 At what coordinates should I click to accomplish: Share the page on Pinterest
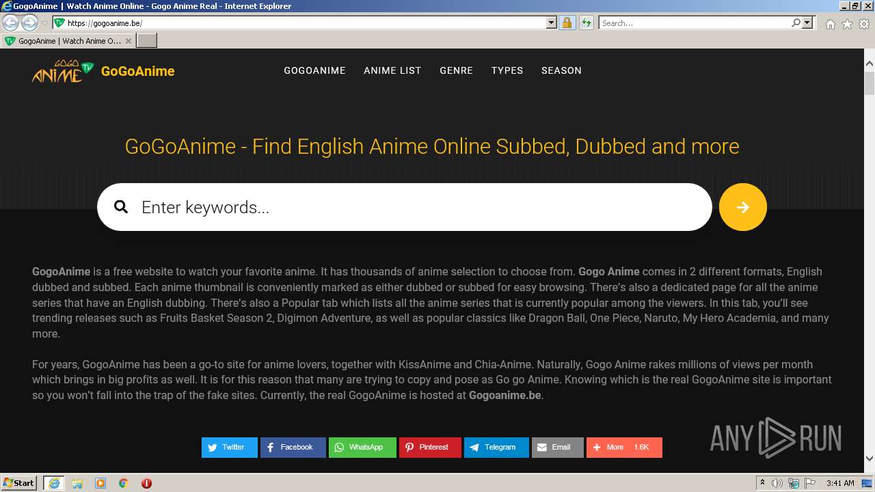tap(430, 448)
